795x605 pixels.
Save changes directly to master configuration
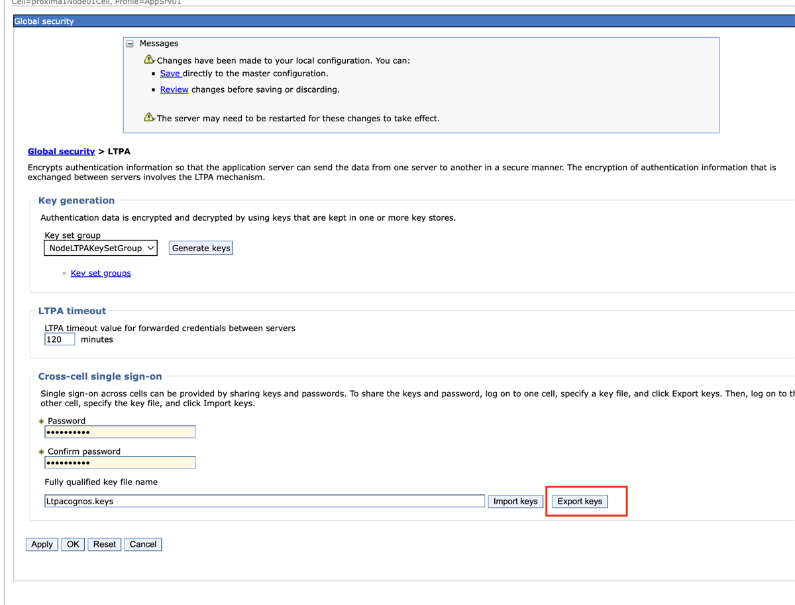tap(170, 74)
